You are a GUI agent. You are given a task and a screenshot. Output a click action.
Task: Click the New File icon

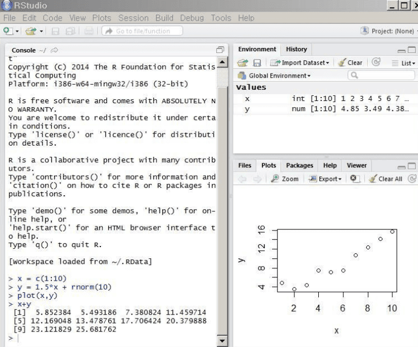pyautogui.click(x=9, y=31)
